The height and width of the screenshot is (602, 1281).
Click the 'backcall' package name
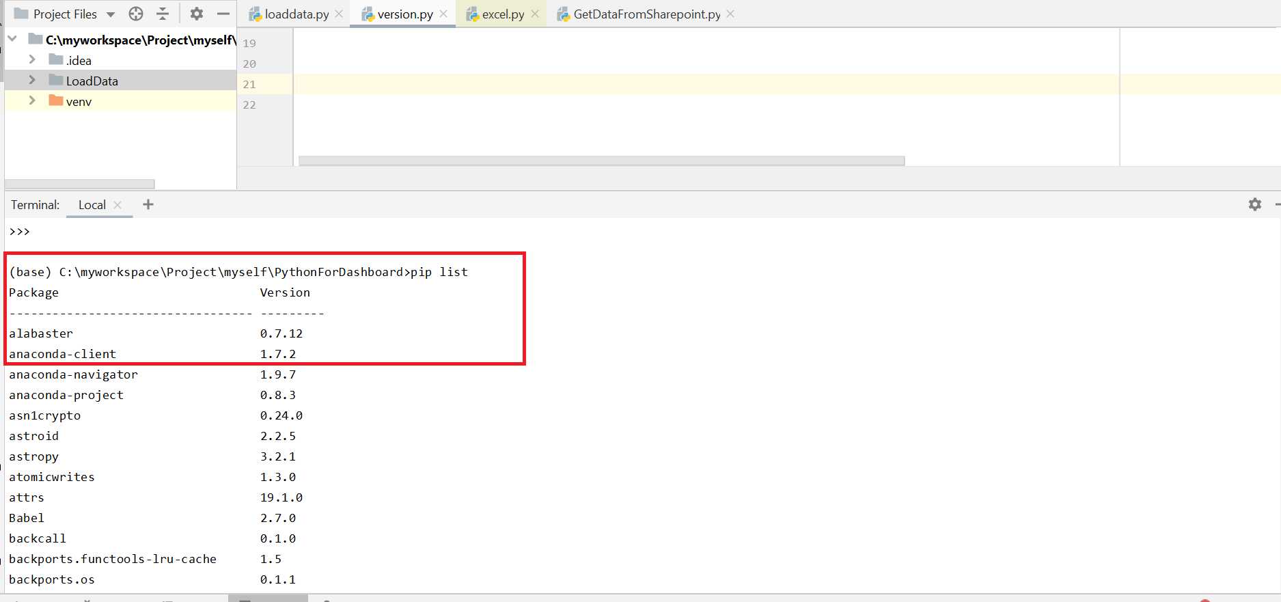coord(38,538)
